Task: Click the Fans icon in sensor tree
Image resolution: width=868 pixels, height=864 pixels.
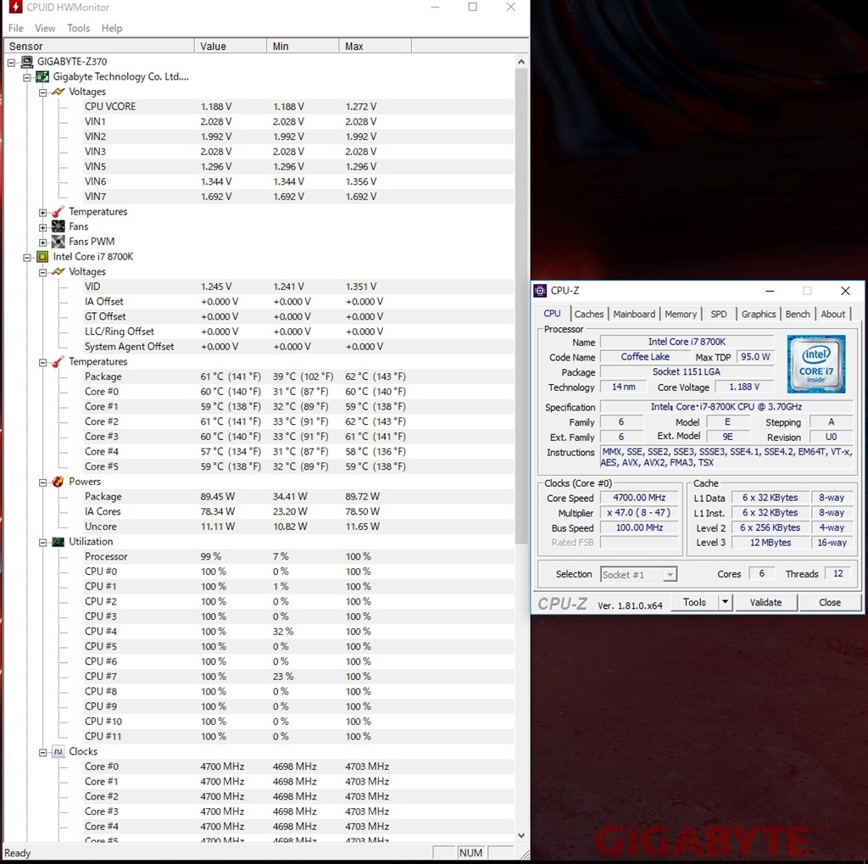Action: (x=58, y=226)
